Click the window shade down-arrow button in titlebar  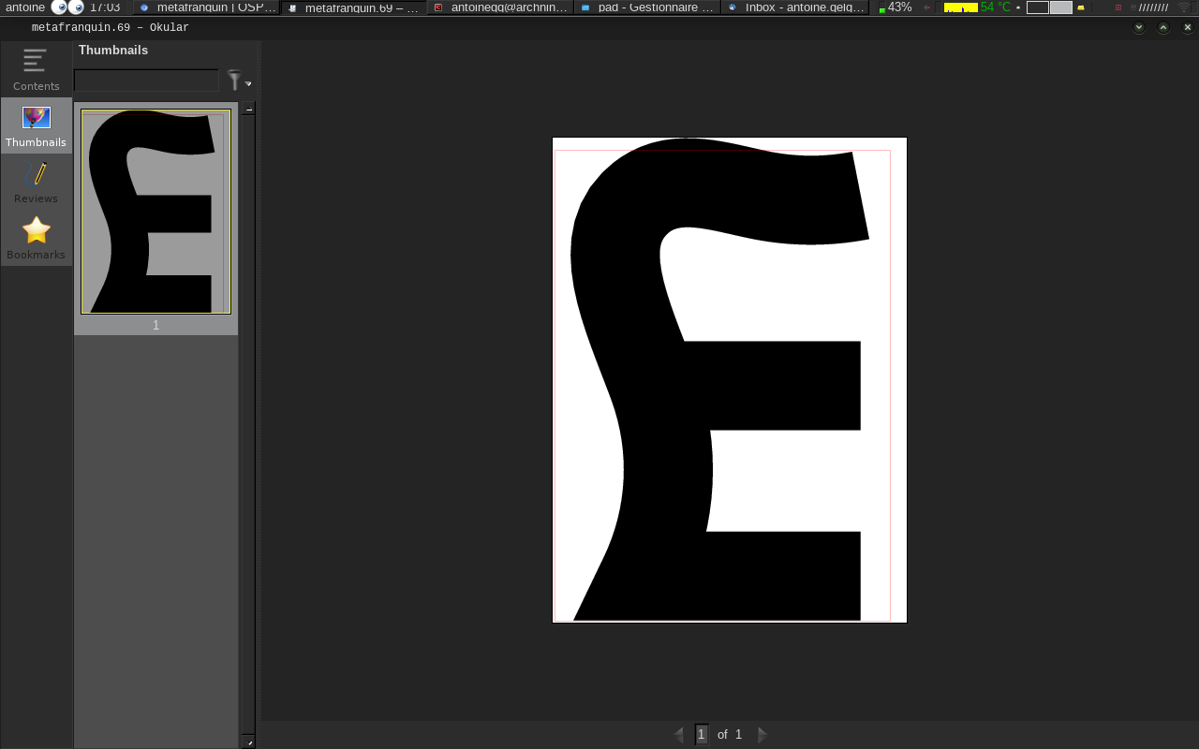pyautogui.click(x=1139, y=27)
